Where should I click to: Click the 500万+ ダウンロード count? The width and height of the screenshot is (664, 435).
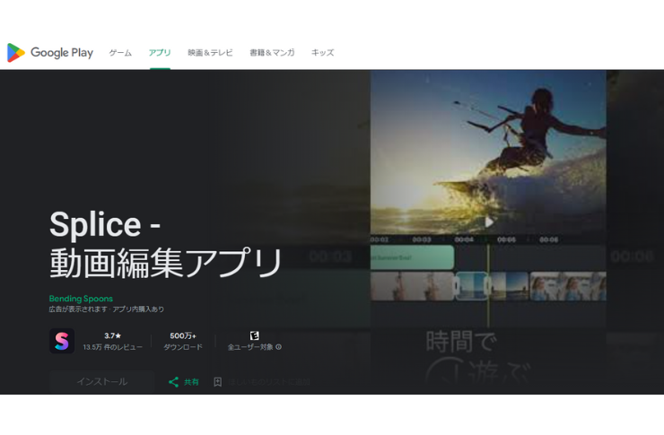point(183,341)
